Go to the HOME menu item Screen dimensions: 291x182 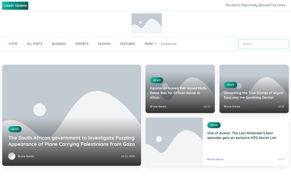[x=13, y=44]
